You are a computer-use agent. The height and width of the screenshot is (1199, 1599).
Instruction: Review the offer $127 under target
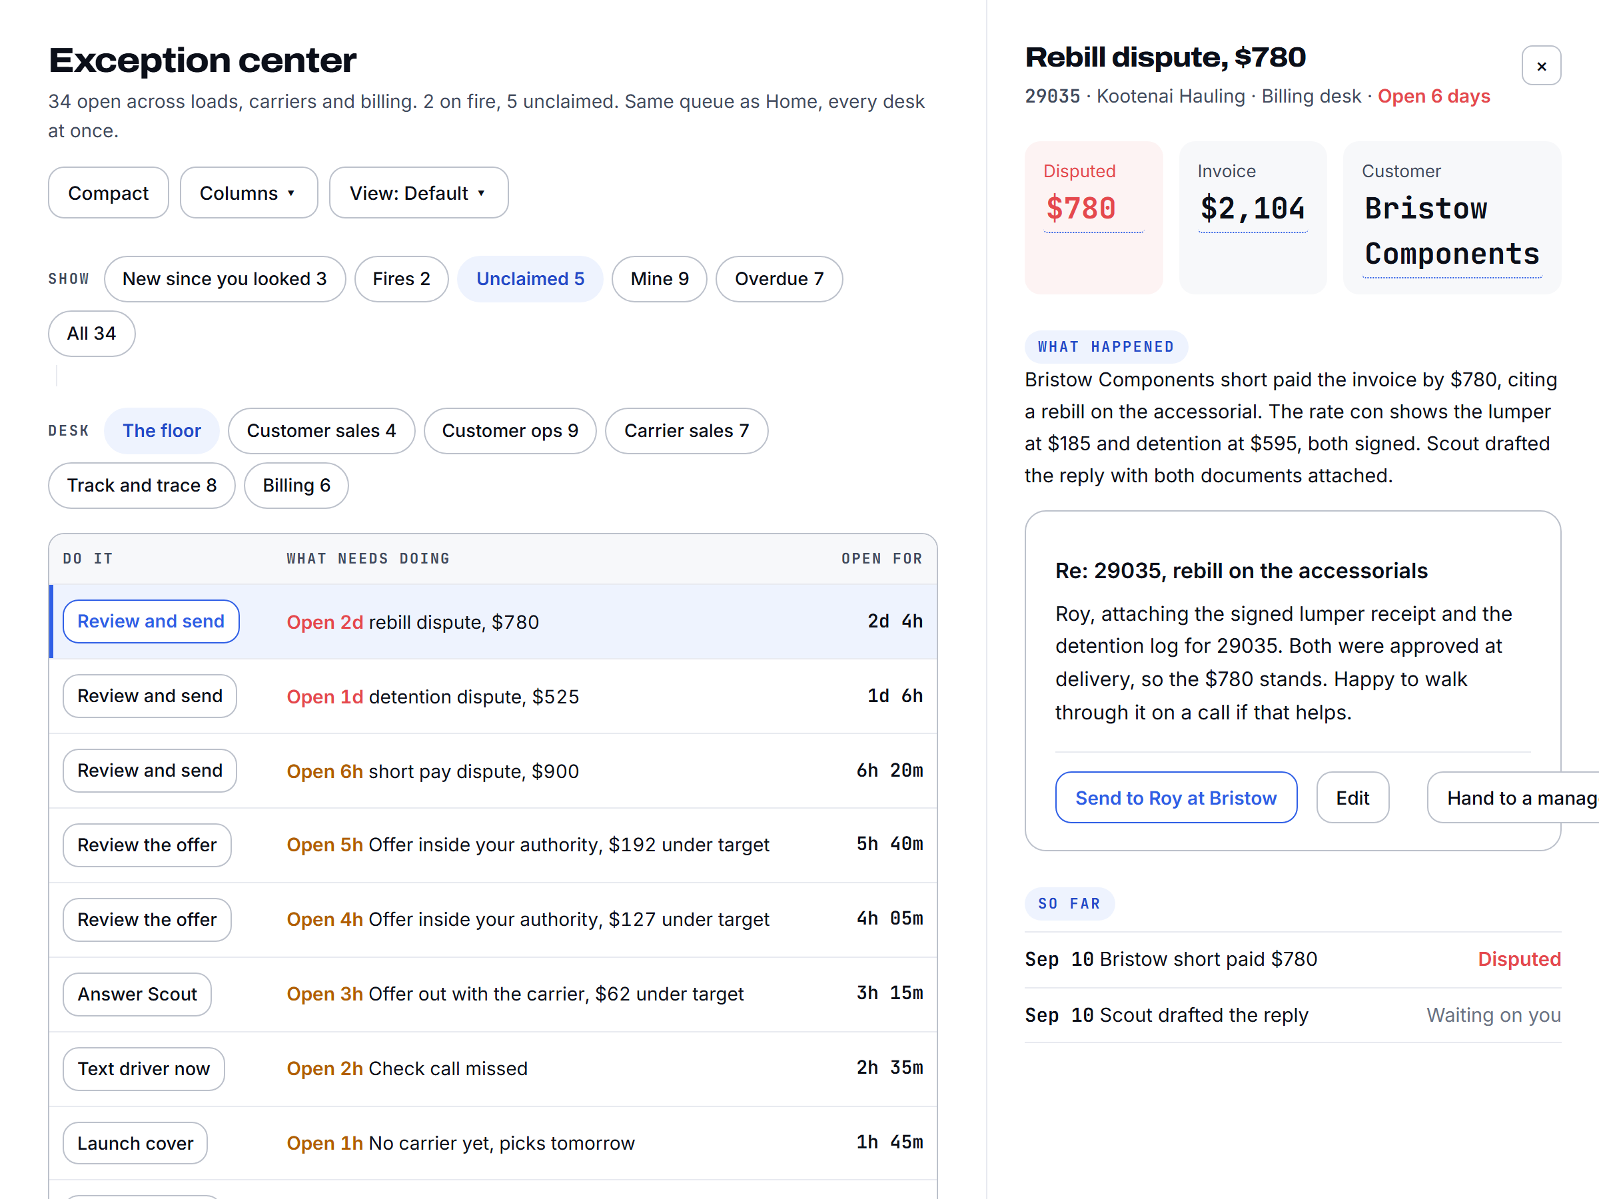(147, 919)
